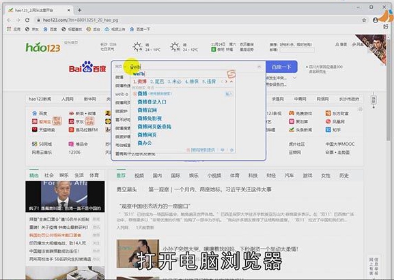Open the 12306 link
Viewport: 394px width, 280px height.
tap(74, 152)
